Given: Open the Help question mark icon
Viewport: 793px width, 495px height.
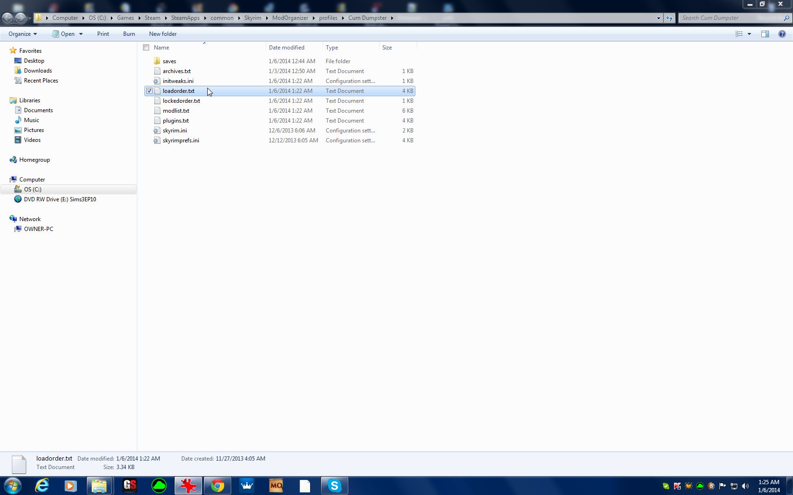Looking at the screenshot, I should (782, 34).
